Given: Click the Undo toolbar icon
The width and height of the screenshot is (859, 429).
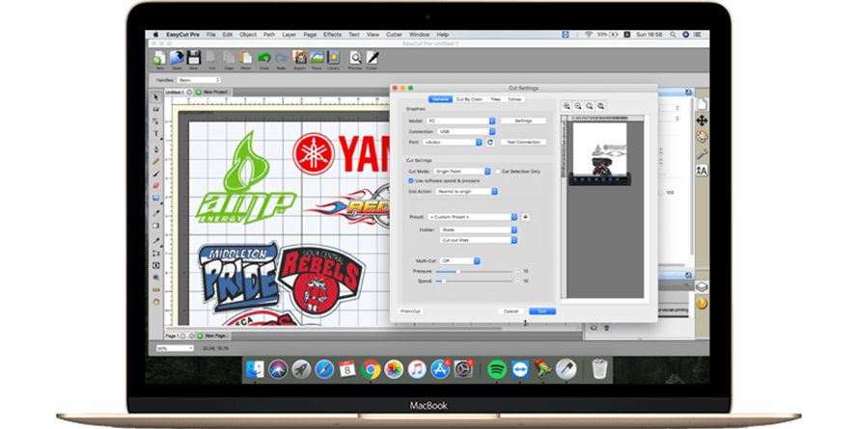Looking at the screenshot, I should 263,59.
